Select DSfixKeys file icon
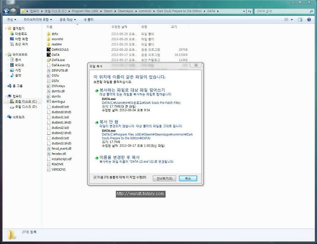Image resolution: width=317 pixels, height=244 pixels. (48, 86)
